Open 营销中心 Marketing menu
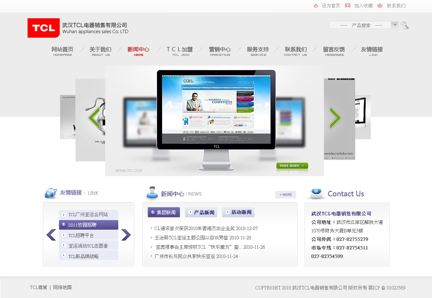Viewport: 432px width, 298px height. point(220,51)
